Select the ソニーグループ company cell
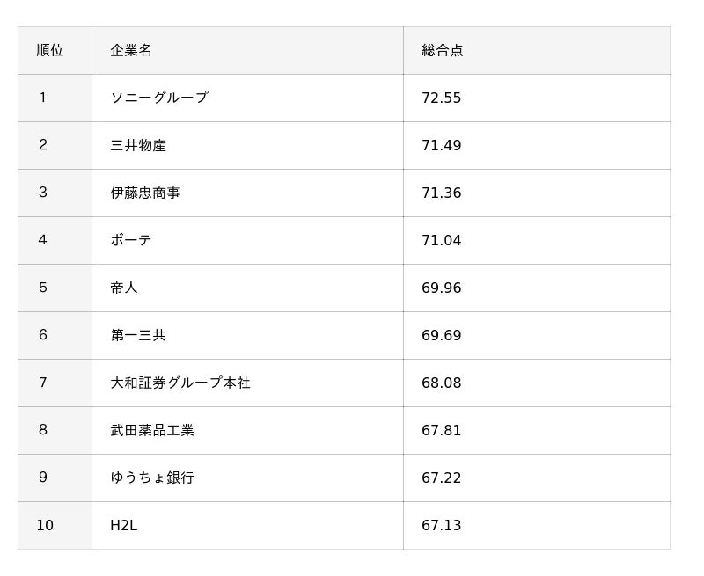This screenshot has height=576, width=704. (159, 98)
